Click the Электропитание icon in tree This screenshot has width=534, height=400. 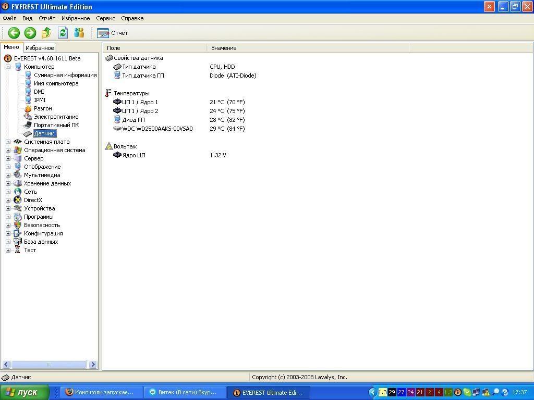click(28, 117)
